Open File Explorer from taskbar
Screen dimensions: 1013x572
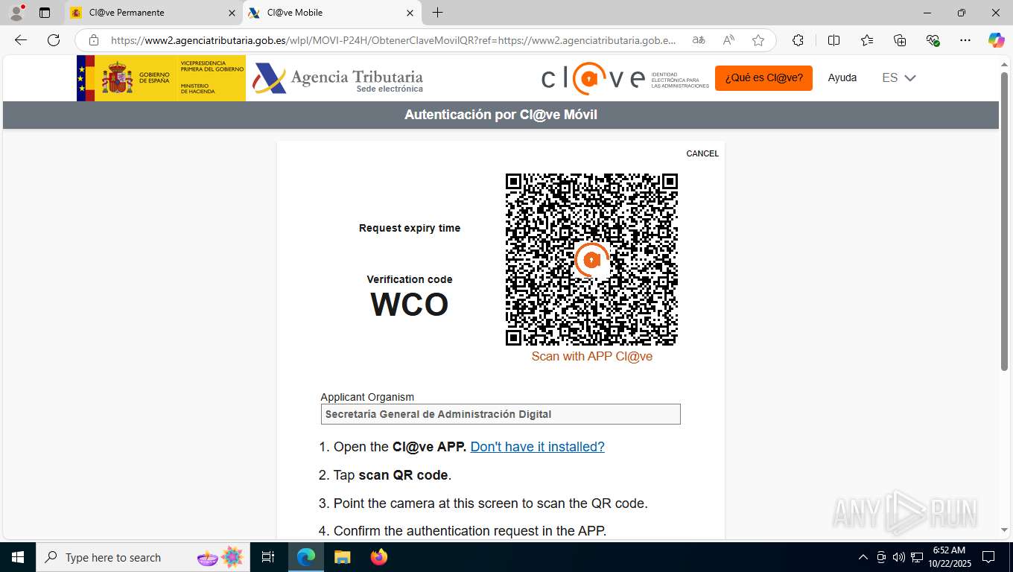[342, 557]
